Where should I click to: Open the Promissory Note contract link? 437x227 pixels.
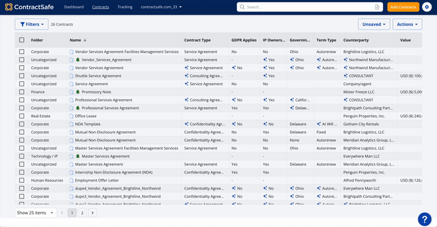(x=96, y=92)
